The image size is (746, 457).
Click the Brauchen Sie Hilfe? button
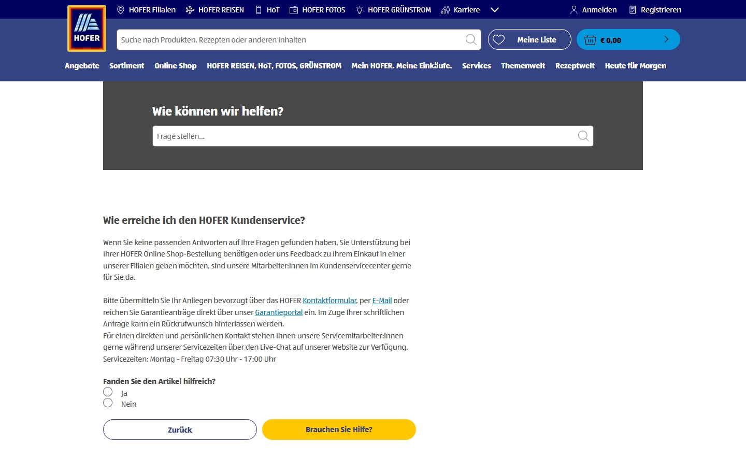(x=339, y=430)
